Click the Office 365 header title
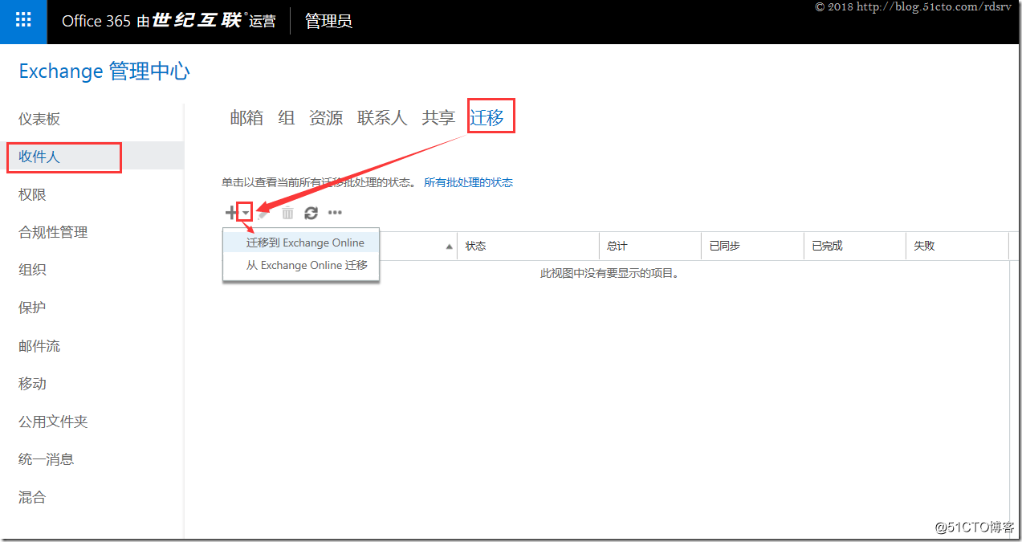 [169, 21]
